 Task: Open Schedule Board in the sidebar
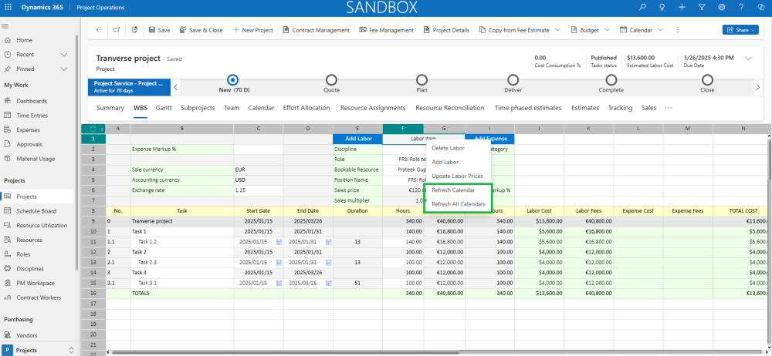pos(37,211)
